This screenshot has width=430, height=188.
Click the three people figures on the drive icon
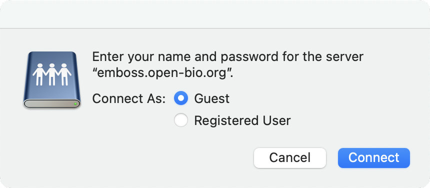(x=52, y=74)
